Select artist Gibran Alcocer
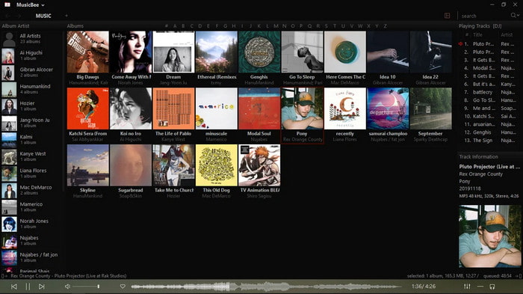 point(31,72)
